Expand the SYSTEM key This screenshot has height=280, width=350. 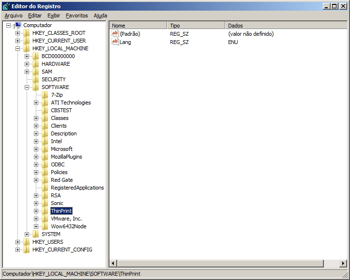[x=27, y=234]
